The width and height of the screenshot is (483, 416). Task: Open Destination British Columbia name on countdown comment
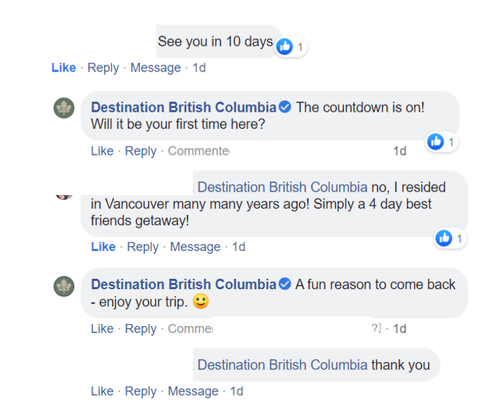[184, 108]
